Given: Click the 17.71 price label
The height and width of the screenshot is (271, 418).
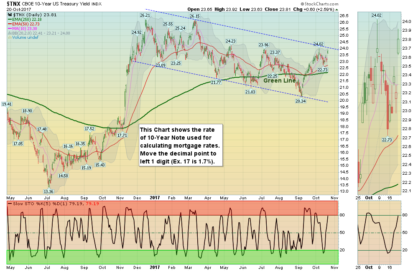Looking at the screenshot, I should [x=122, y=135].
